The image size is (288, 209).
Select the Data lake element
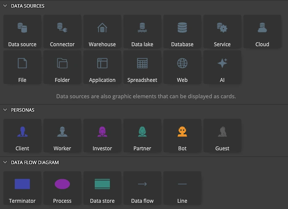142,31
